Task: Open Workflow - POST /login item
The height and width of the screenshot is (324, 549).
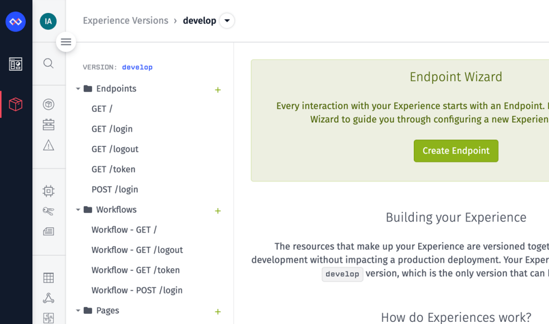Action: point(137,290)
